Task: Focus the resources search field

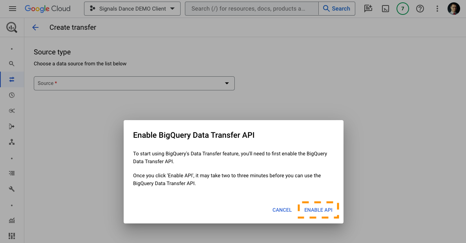Action: click(252, 9)
